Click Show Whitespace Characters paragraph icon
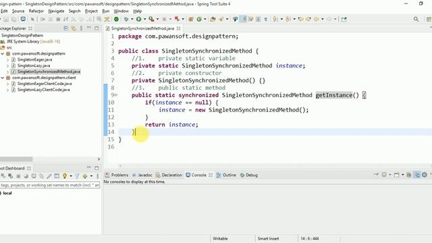 (x=265, y=19)
